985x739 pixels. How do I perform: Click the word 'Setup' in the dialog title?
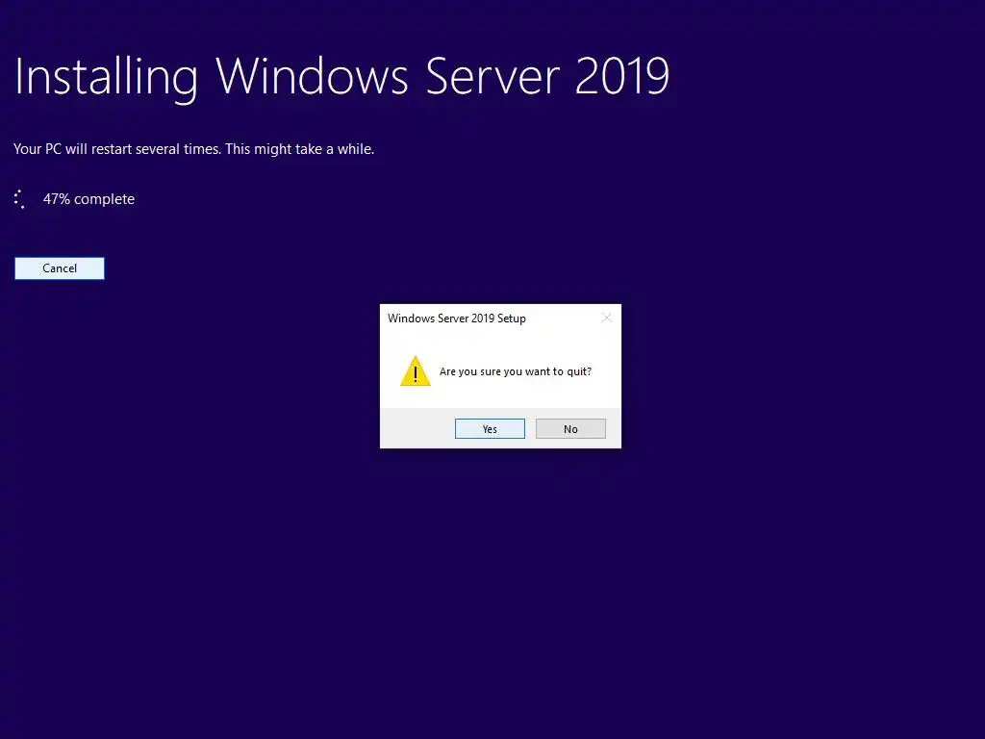point(512,319)
